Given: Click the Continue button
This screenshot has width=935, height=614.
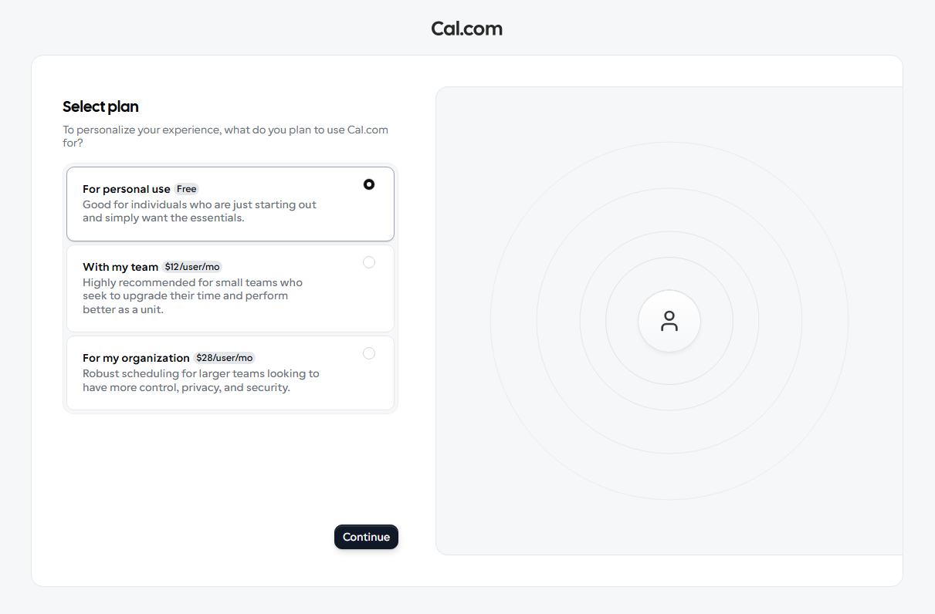Looking at the screenshot, I should click(x=366, y=537).
